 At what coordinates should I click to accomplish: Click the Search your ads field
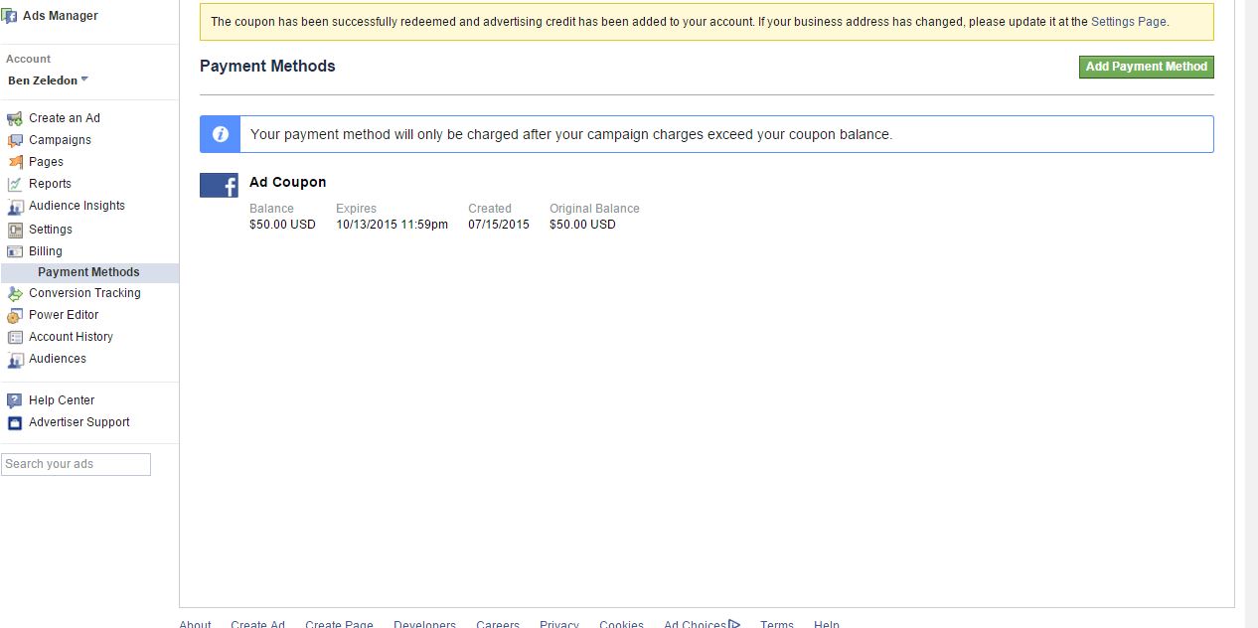tap(76, 464)
